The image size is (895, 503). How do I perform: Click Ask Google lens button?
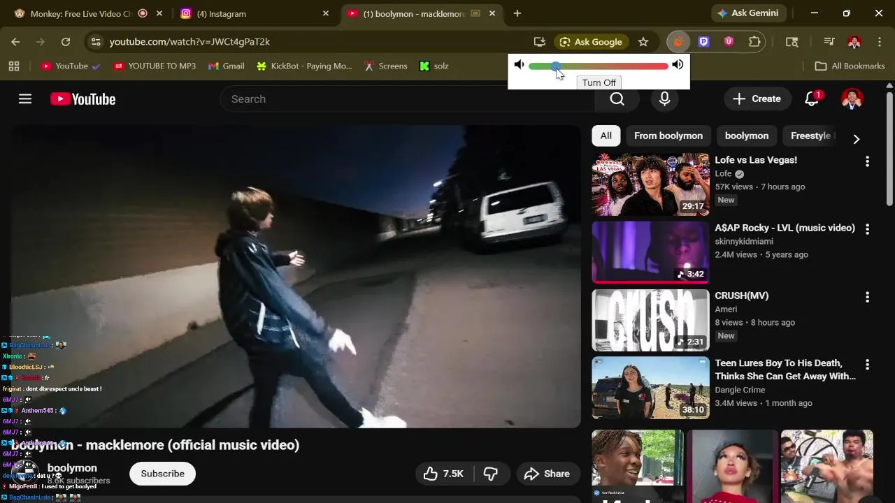(x=592, y=42)
